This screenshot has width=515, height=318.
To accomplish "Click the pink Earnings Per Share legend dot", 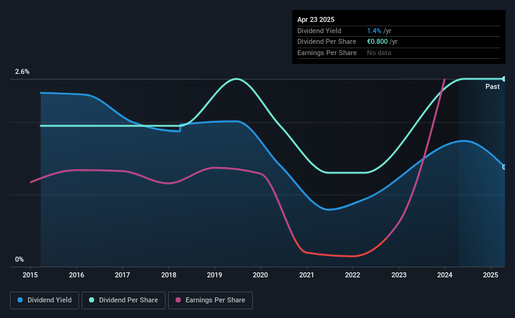I will (x=178, y=300).
